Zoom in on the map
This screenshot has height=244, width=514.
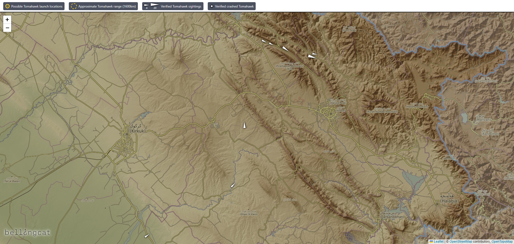[x=7, y=20]
